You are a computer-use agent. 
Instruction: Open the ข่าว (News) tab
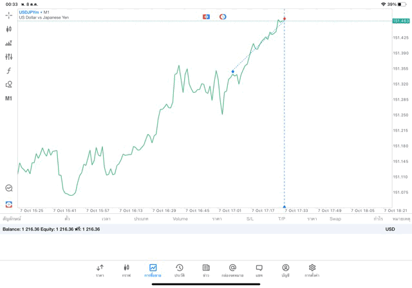(x=206, y=270)
